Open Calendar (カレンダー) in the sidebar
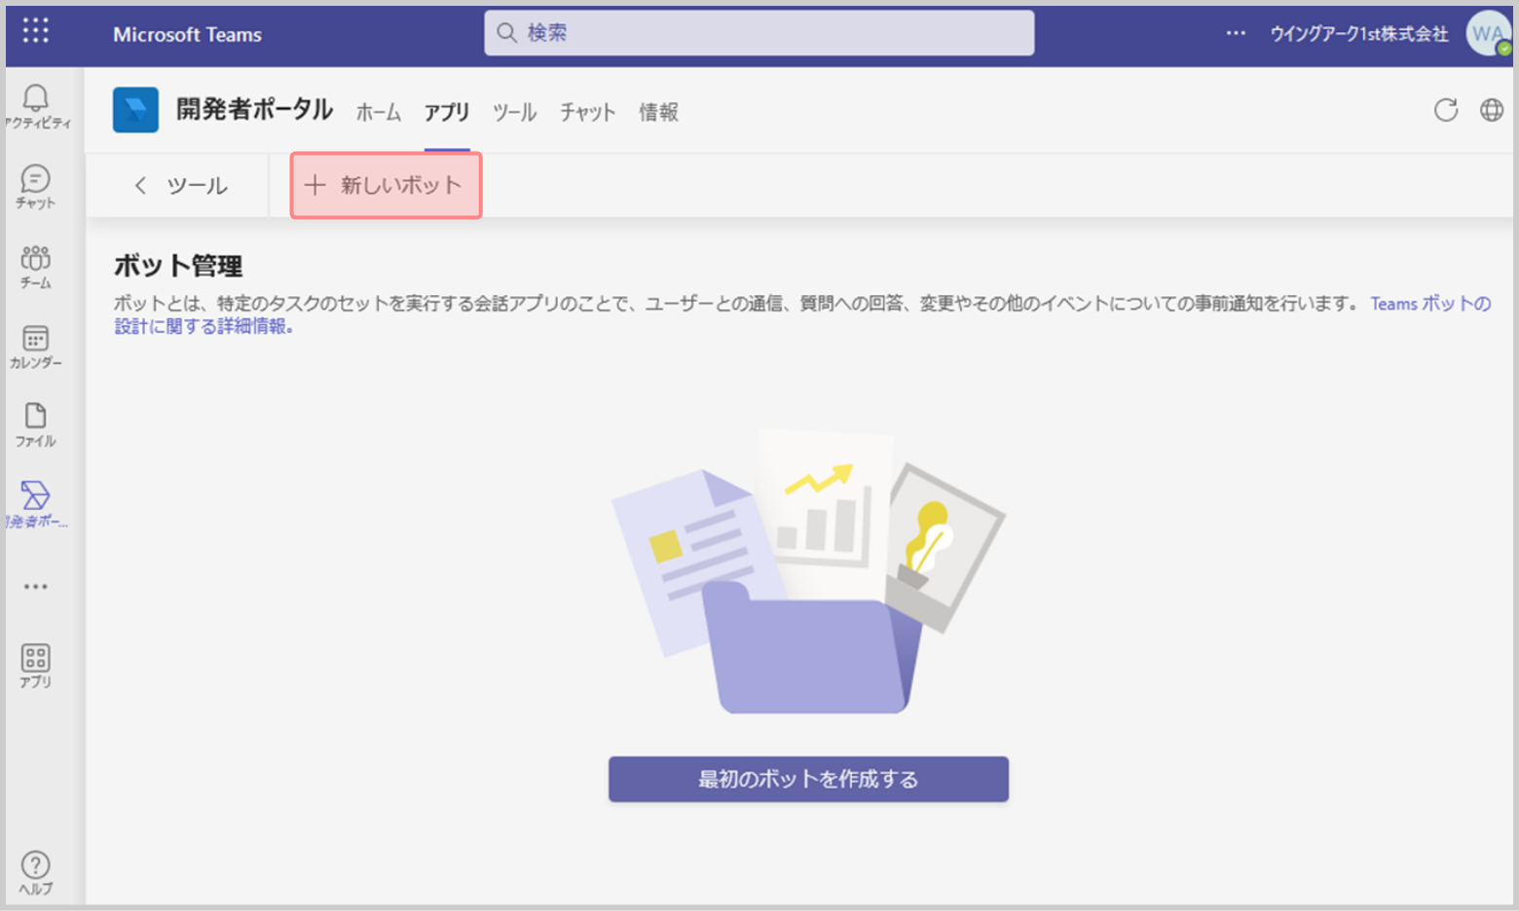1519x911 pixels. (36, 346)
